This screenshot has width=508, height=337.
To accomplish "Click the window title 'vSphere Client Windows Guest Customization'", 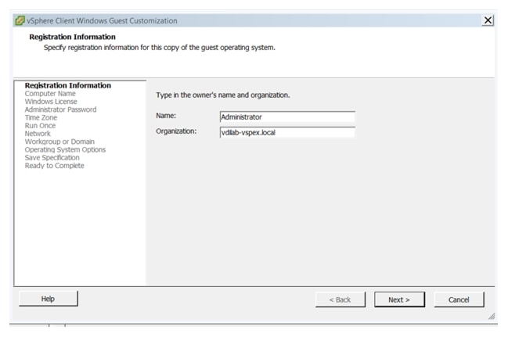I will click(102, 20).
